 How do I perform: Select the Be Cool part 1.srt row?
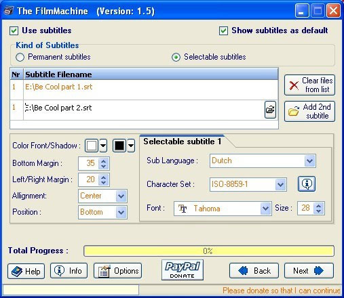(144, 89)
